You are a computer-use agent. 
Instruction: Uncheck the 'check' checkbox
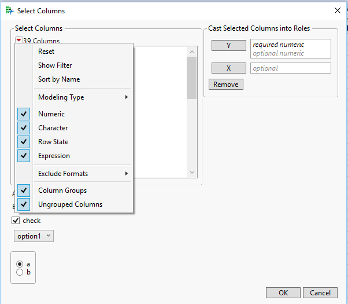point(16,221)
